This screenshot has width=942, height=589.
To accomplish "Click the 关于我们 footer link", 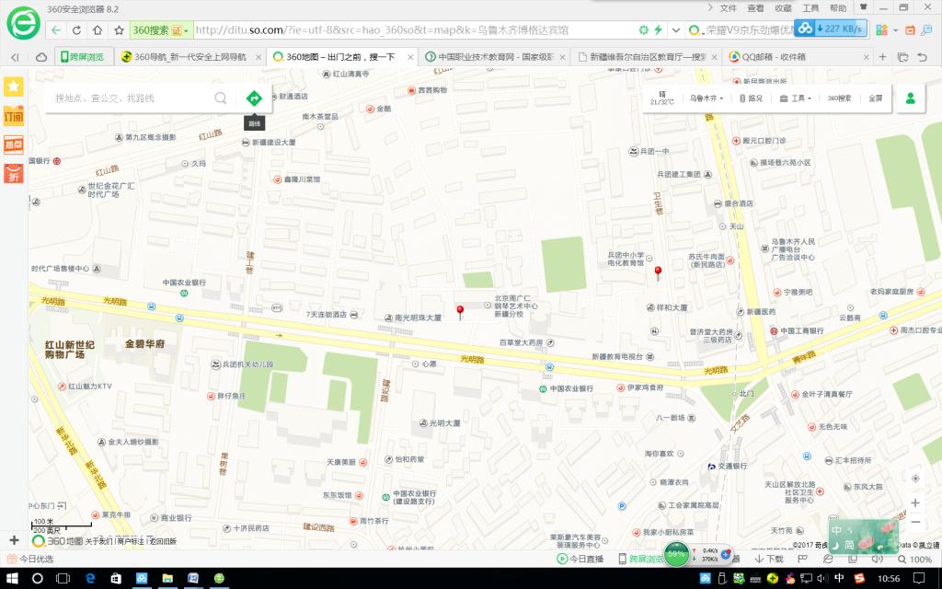I will pos(99,541).
